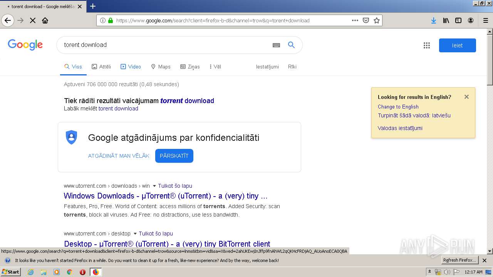The height and width of the screenshot is (277, 493).
Task: Switch to the Video tab
Action: click(131, 67)
